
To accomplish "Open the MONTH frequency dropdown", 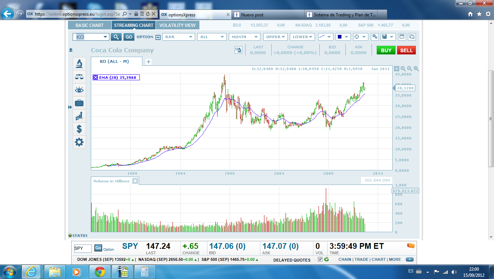I will 244,37.
